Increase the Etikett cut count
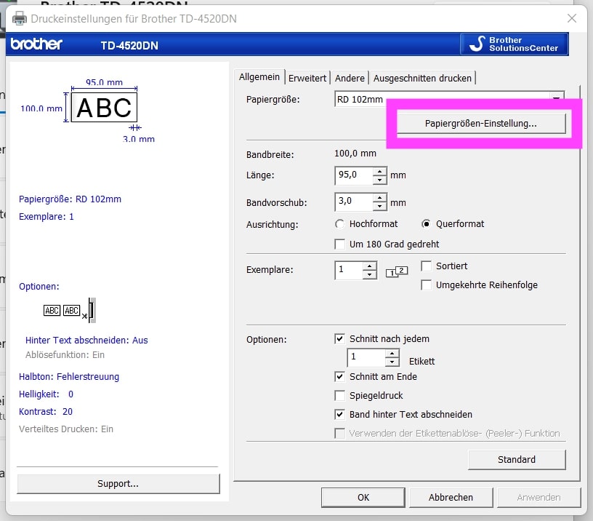Viewport: 593px width, 521px height. click(x=392, y=353)
